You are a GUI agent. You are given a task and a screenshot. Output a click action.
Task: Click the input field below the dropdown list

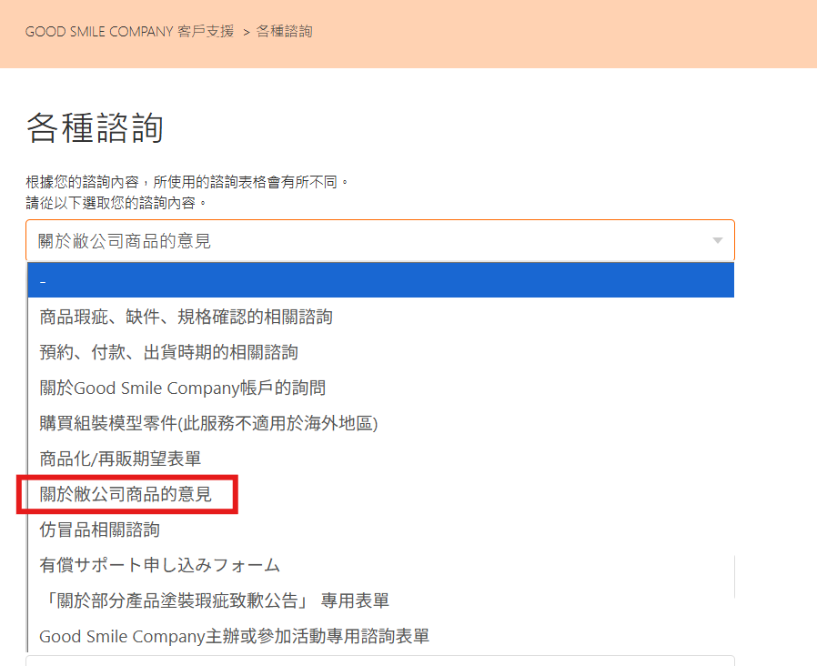[380, 661]
